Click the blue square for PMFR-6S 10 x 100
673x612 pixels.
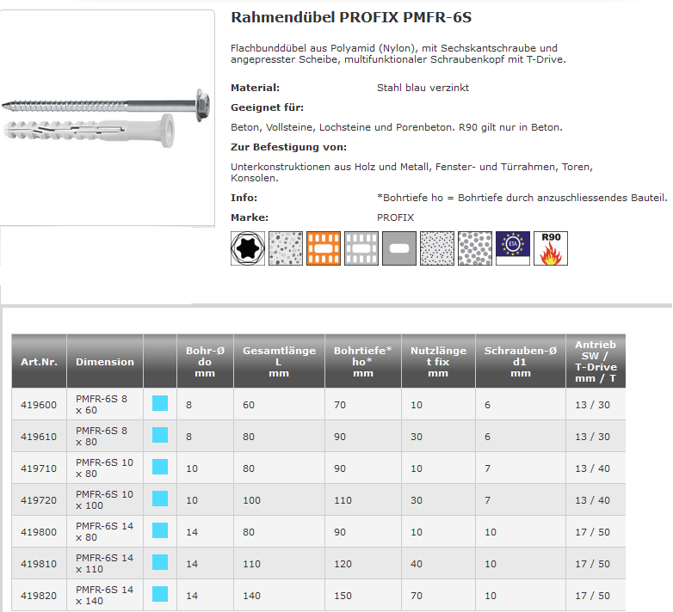159,499
